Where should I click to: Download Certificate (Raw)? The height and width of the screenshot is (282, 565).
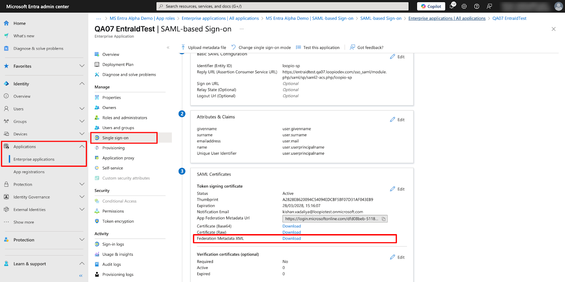(292, 232)
